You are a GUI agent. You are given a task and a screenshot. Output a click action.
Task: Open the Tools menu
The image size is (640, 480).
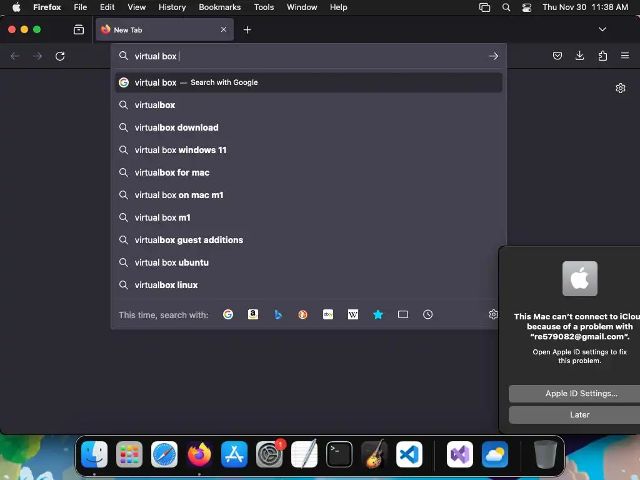[264, 7]
